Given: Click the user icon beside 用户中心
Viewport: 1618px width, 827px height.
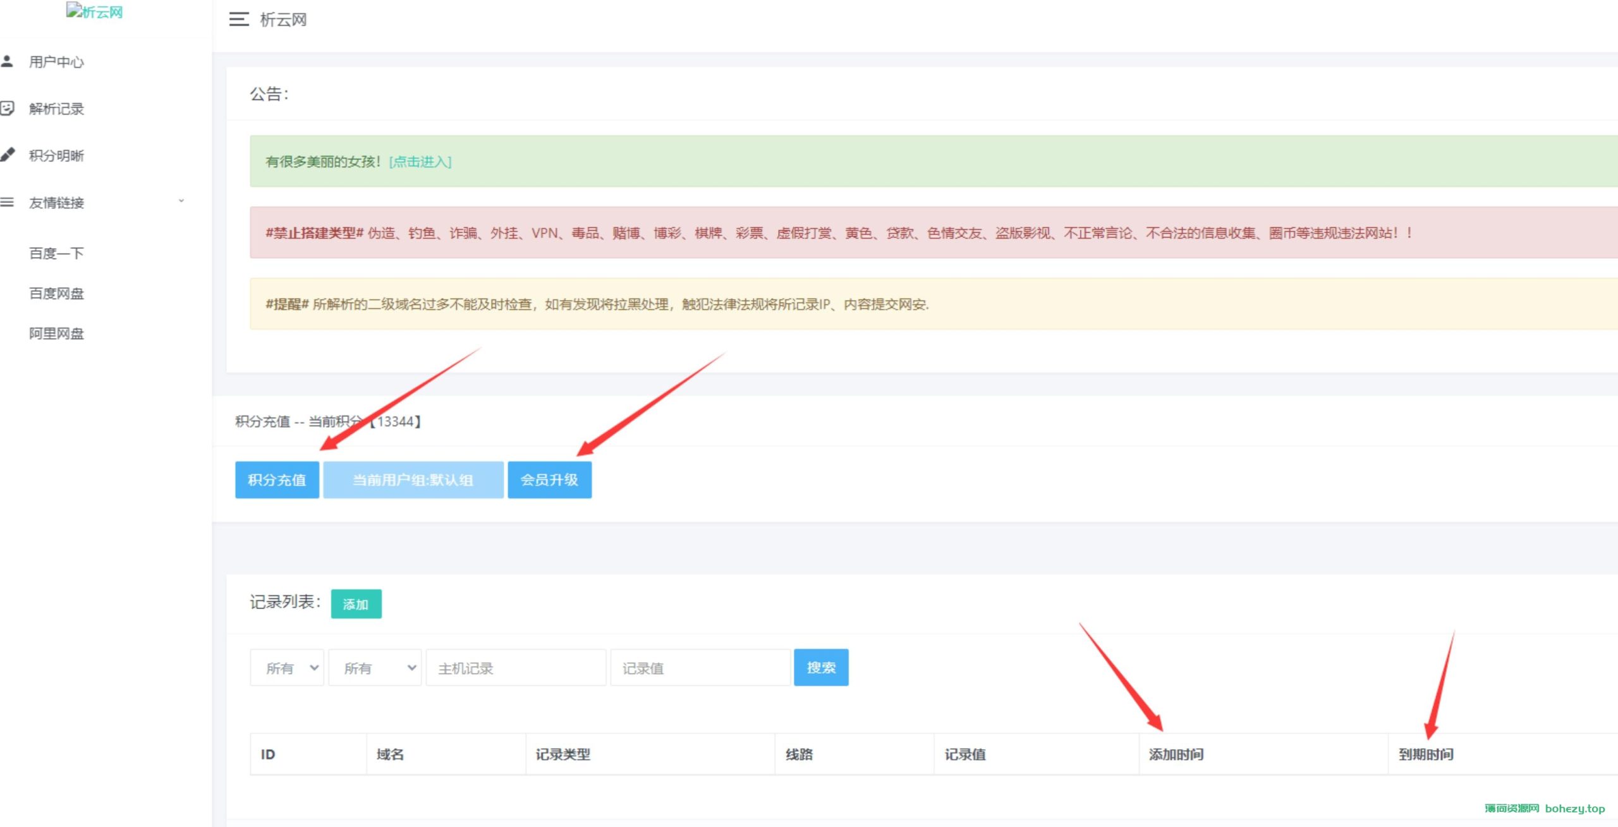Looking at the screenshot, I should (x=7, y=61).
